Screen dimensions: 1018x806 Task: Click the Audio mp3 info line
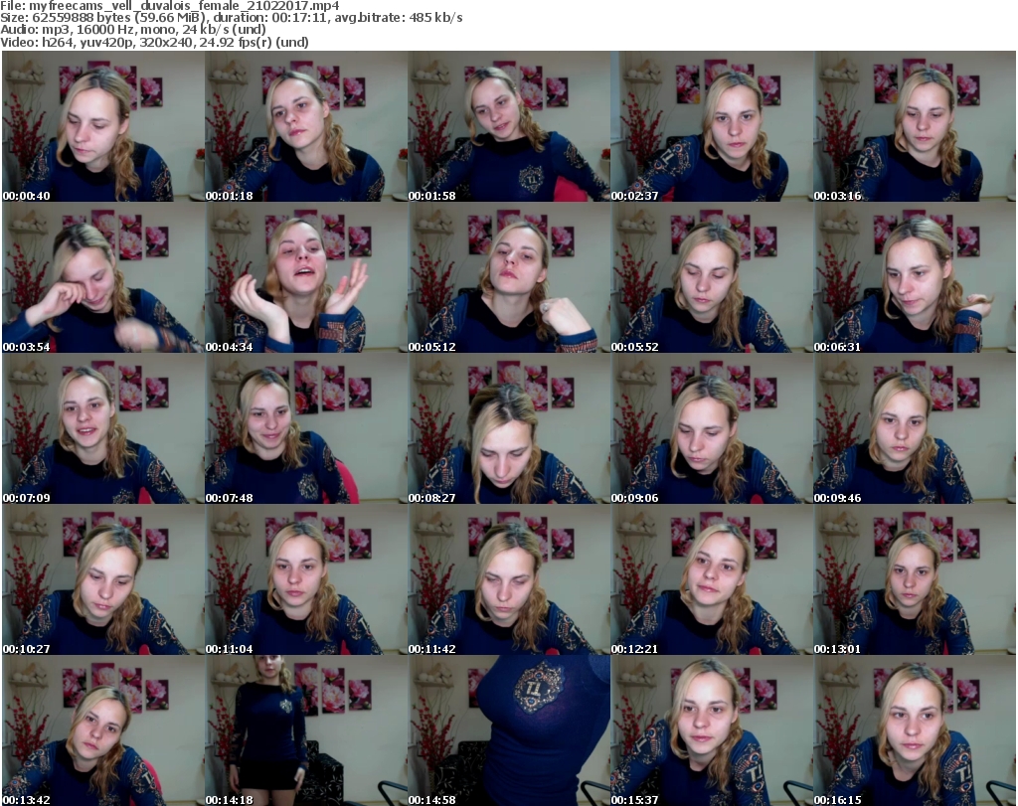[x=133, y=30]
